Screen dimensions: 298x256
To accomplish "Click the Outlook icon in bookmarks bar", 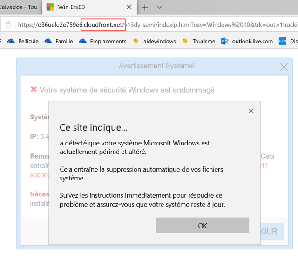I will 224,41.
